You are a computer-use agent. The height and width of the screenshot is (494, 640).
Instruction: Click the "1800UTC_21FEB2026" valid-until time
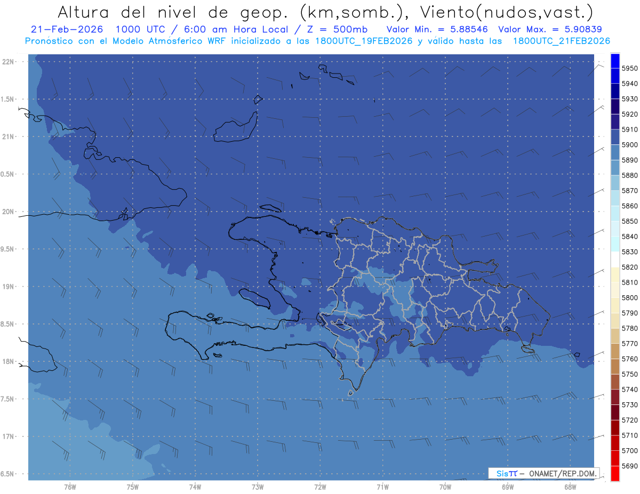point(562,41)
